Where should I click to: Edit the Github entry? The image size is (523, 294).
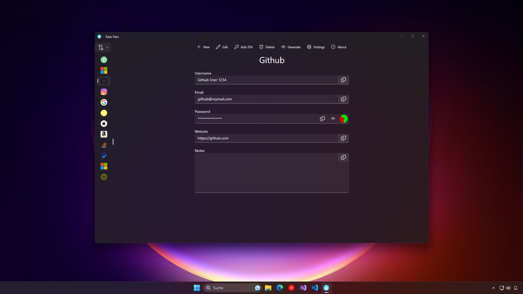pos(222,47)
